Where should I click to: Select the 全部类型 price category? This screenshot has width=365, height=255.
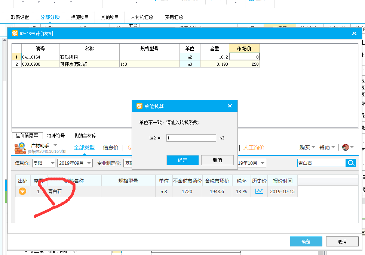point(84,148)
